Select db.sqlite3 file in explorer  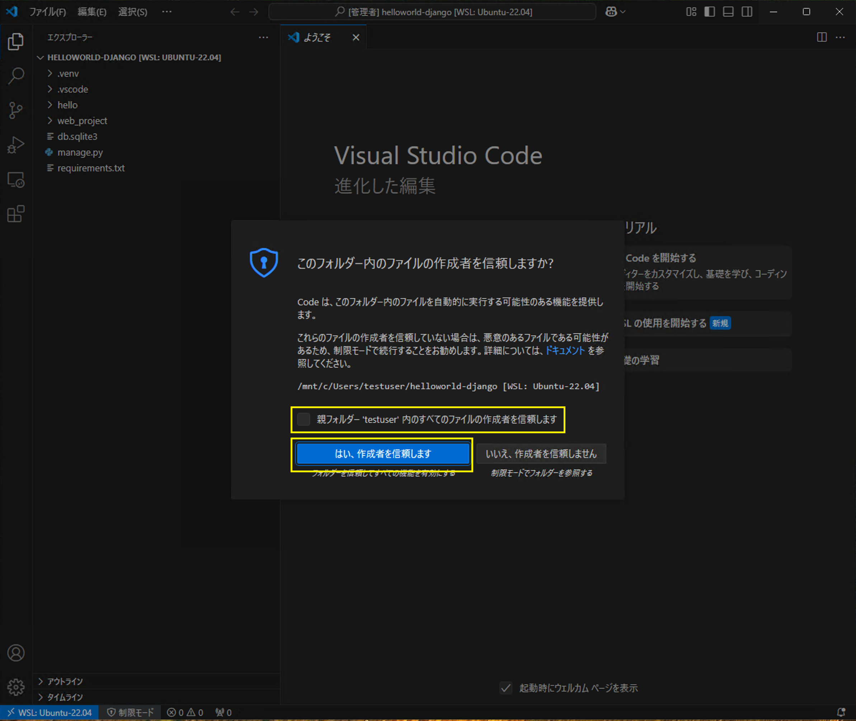(x=156, y=137)
